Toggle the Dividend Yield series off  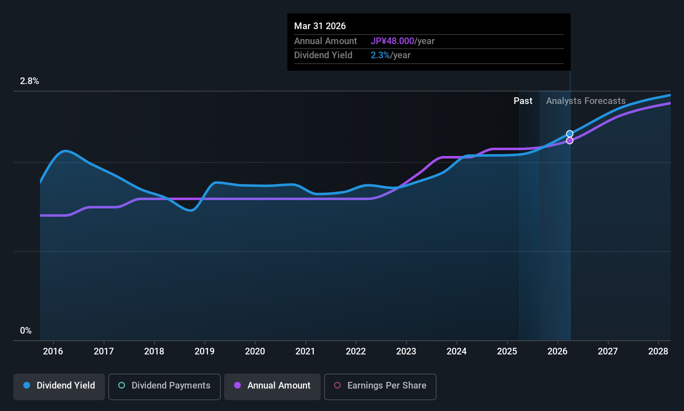pos(59,386)
